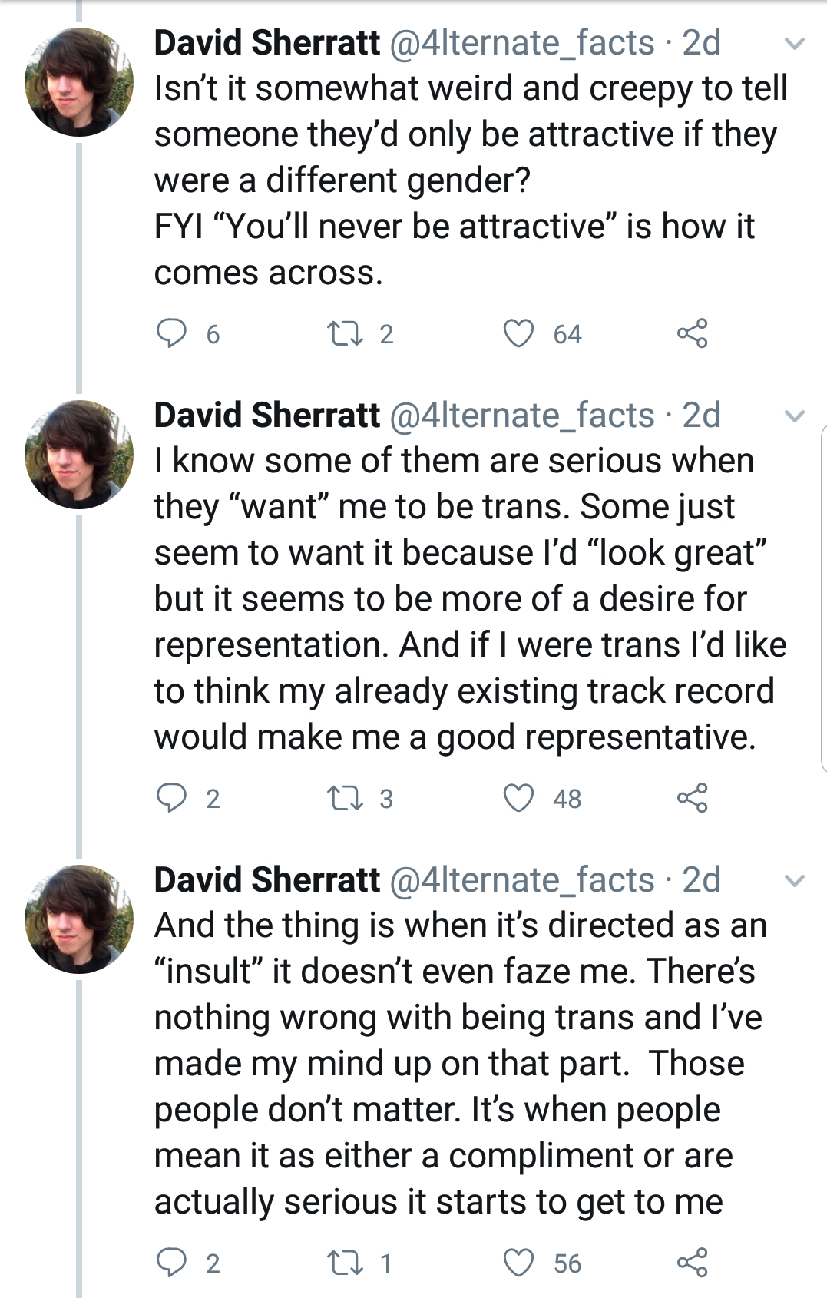Image resolution: width=827 pixels, height=1298 pixels.
Task: Open the "doesn't even faze me" tweet text
Action: click(461, 1064)
